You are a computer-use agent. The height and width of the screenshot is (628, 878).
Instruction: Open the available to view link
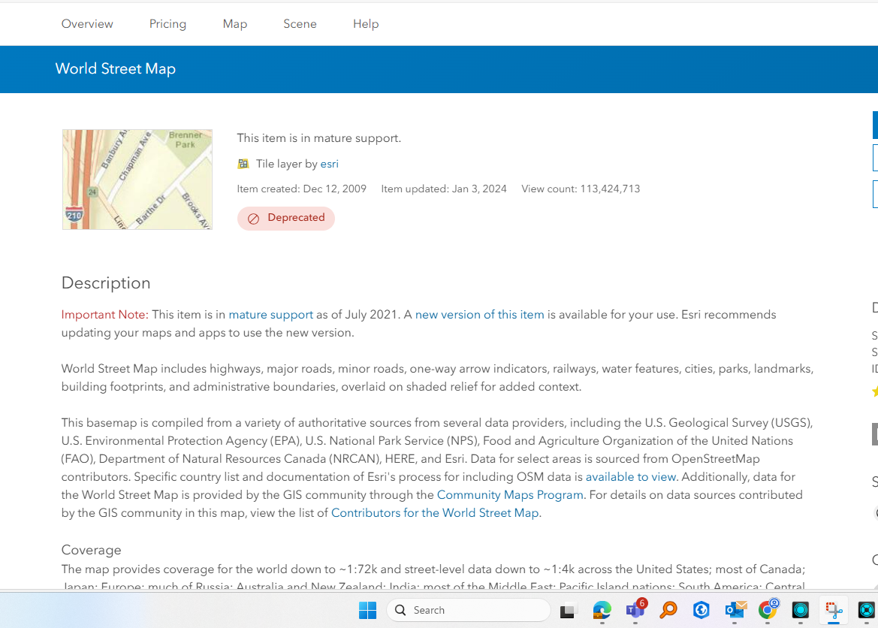pos(630,477)
